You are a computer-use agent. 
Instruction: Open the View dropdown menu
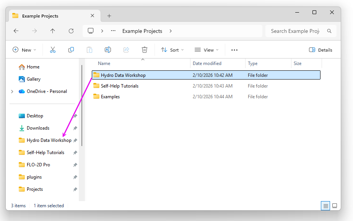tap(207, 50)
